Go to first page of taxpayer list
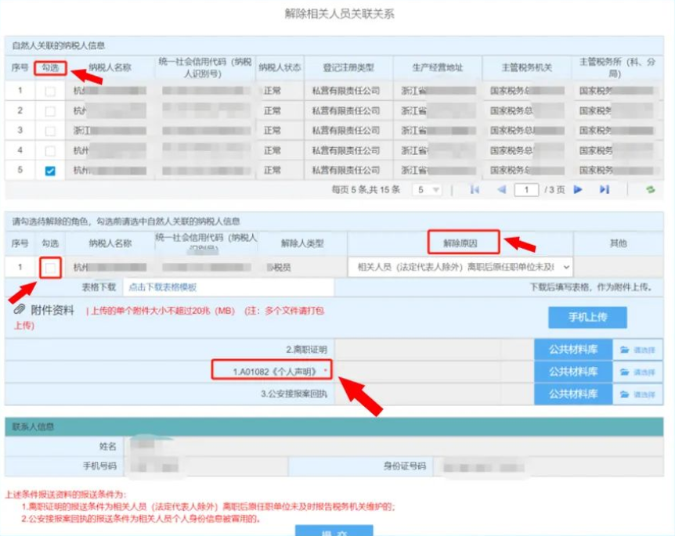Viewport: 675px width, 536px height. [x=475, y=189]
